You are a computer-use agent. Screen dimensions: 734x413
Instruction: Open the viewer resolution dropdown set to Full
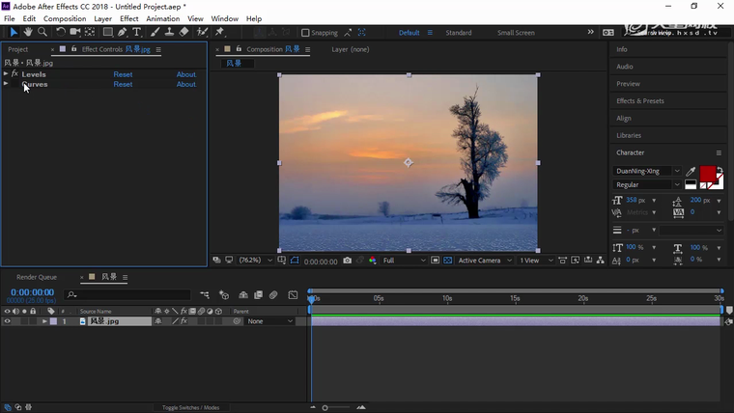pos(404,261)
